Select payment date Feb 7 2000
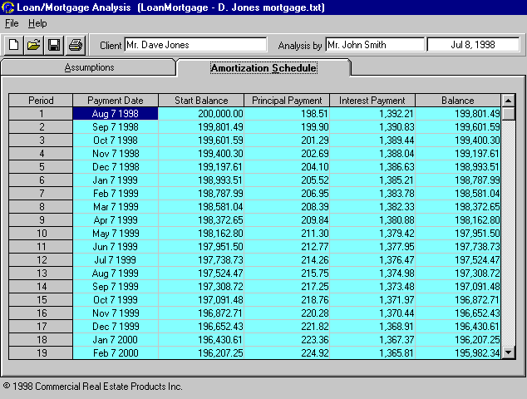This screenshot has width=527, height=399. (116, 353)
